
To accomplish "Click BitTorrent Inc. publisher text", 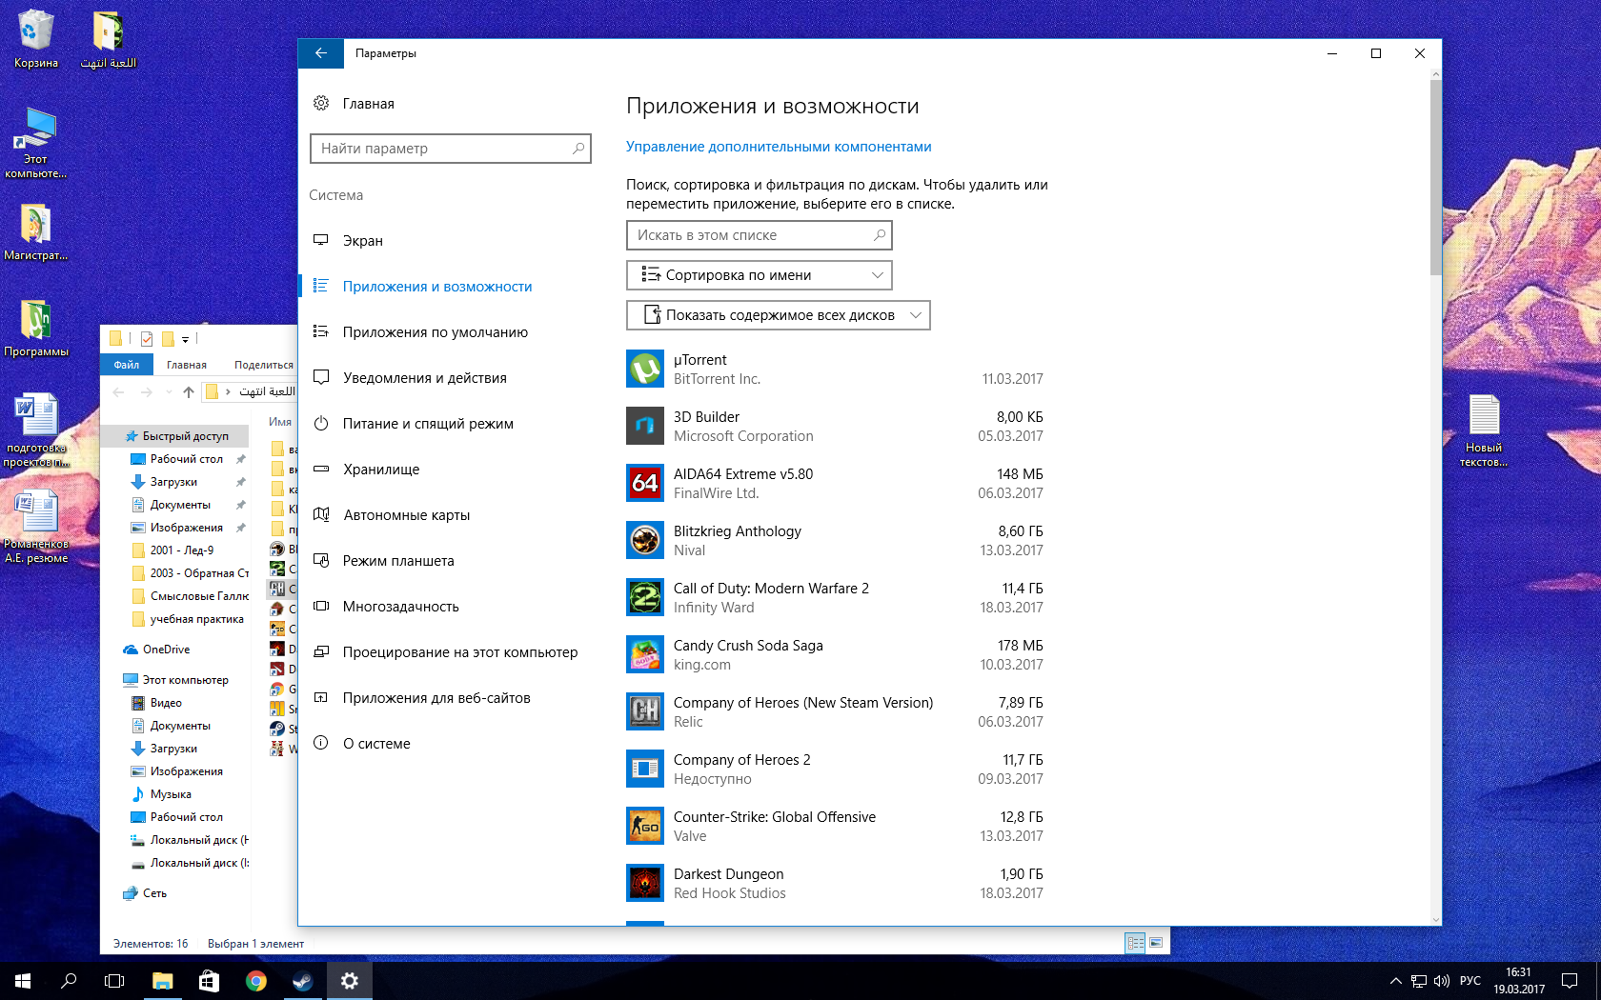I will click(x=717, y=379).
